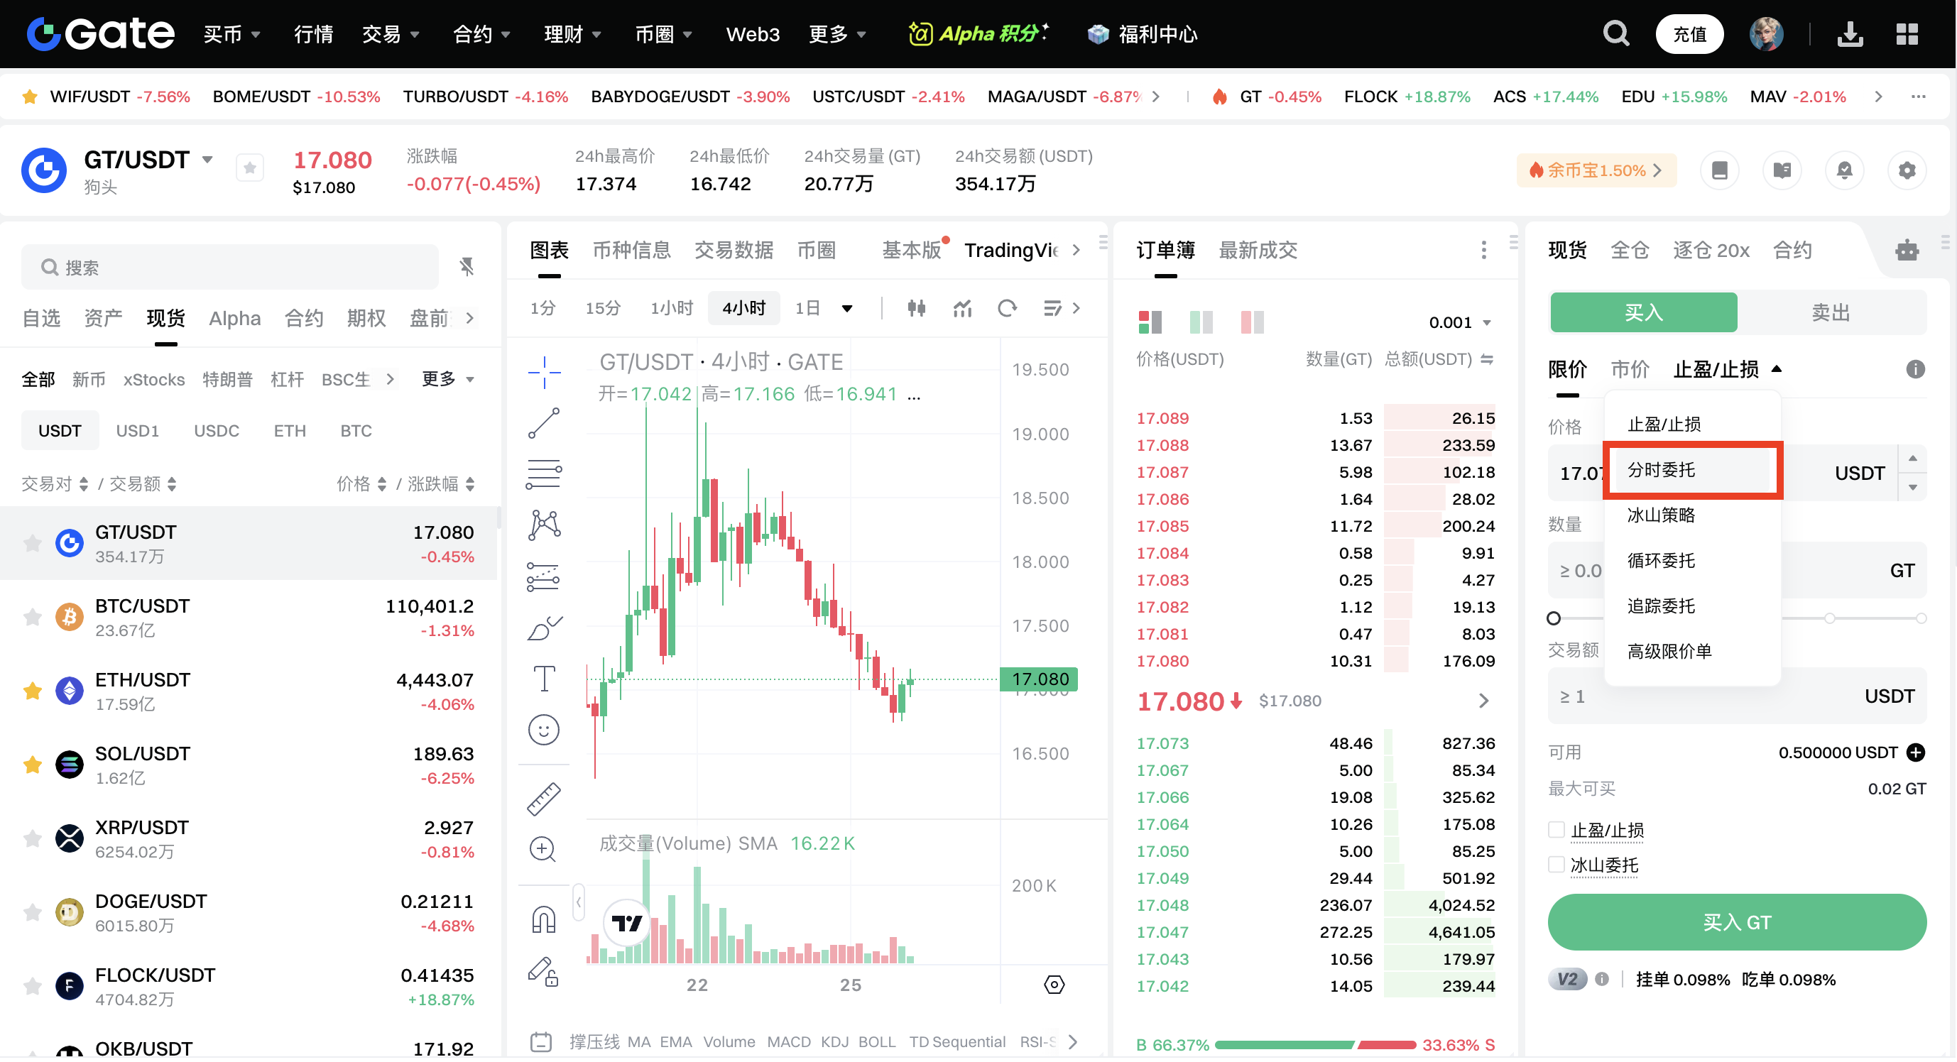Open the candlestick chart style icon
Image resolution: width=1957 pixels, height=1062 pixels.
[x=916, y=307]
